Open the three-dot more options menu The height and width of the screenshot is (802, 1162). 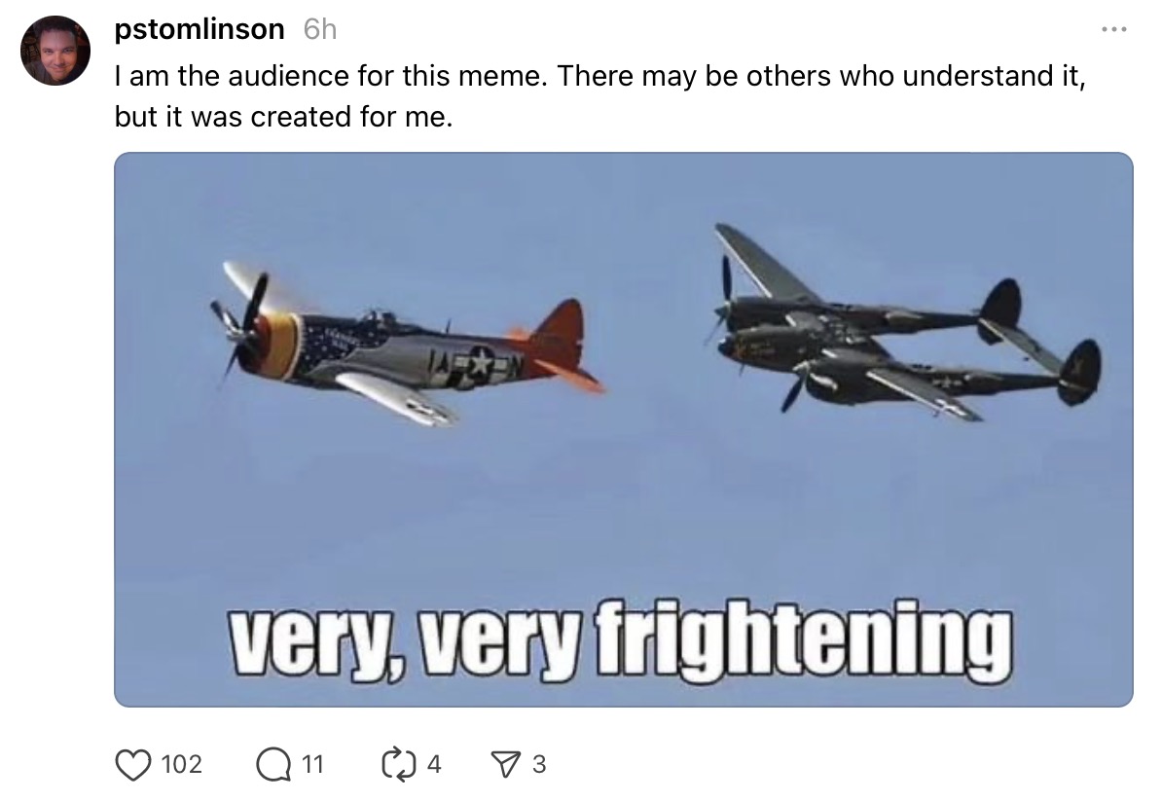tap(1114, 29)
